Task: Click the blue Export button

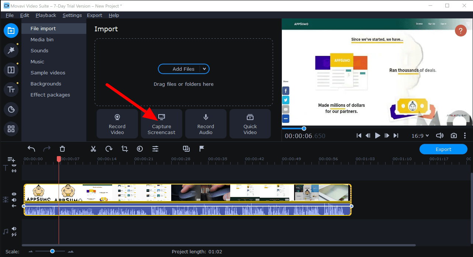Action: [x=443, y=149]
